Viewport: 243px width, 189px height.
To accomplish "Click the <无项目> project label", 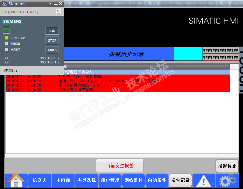I will tap(10, 71).
